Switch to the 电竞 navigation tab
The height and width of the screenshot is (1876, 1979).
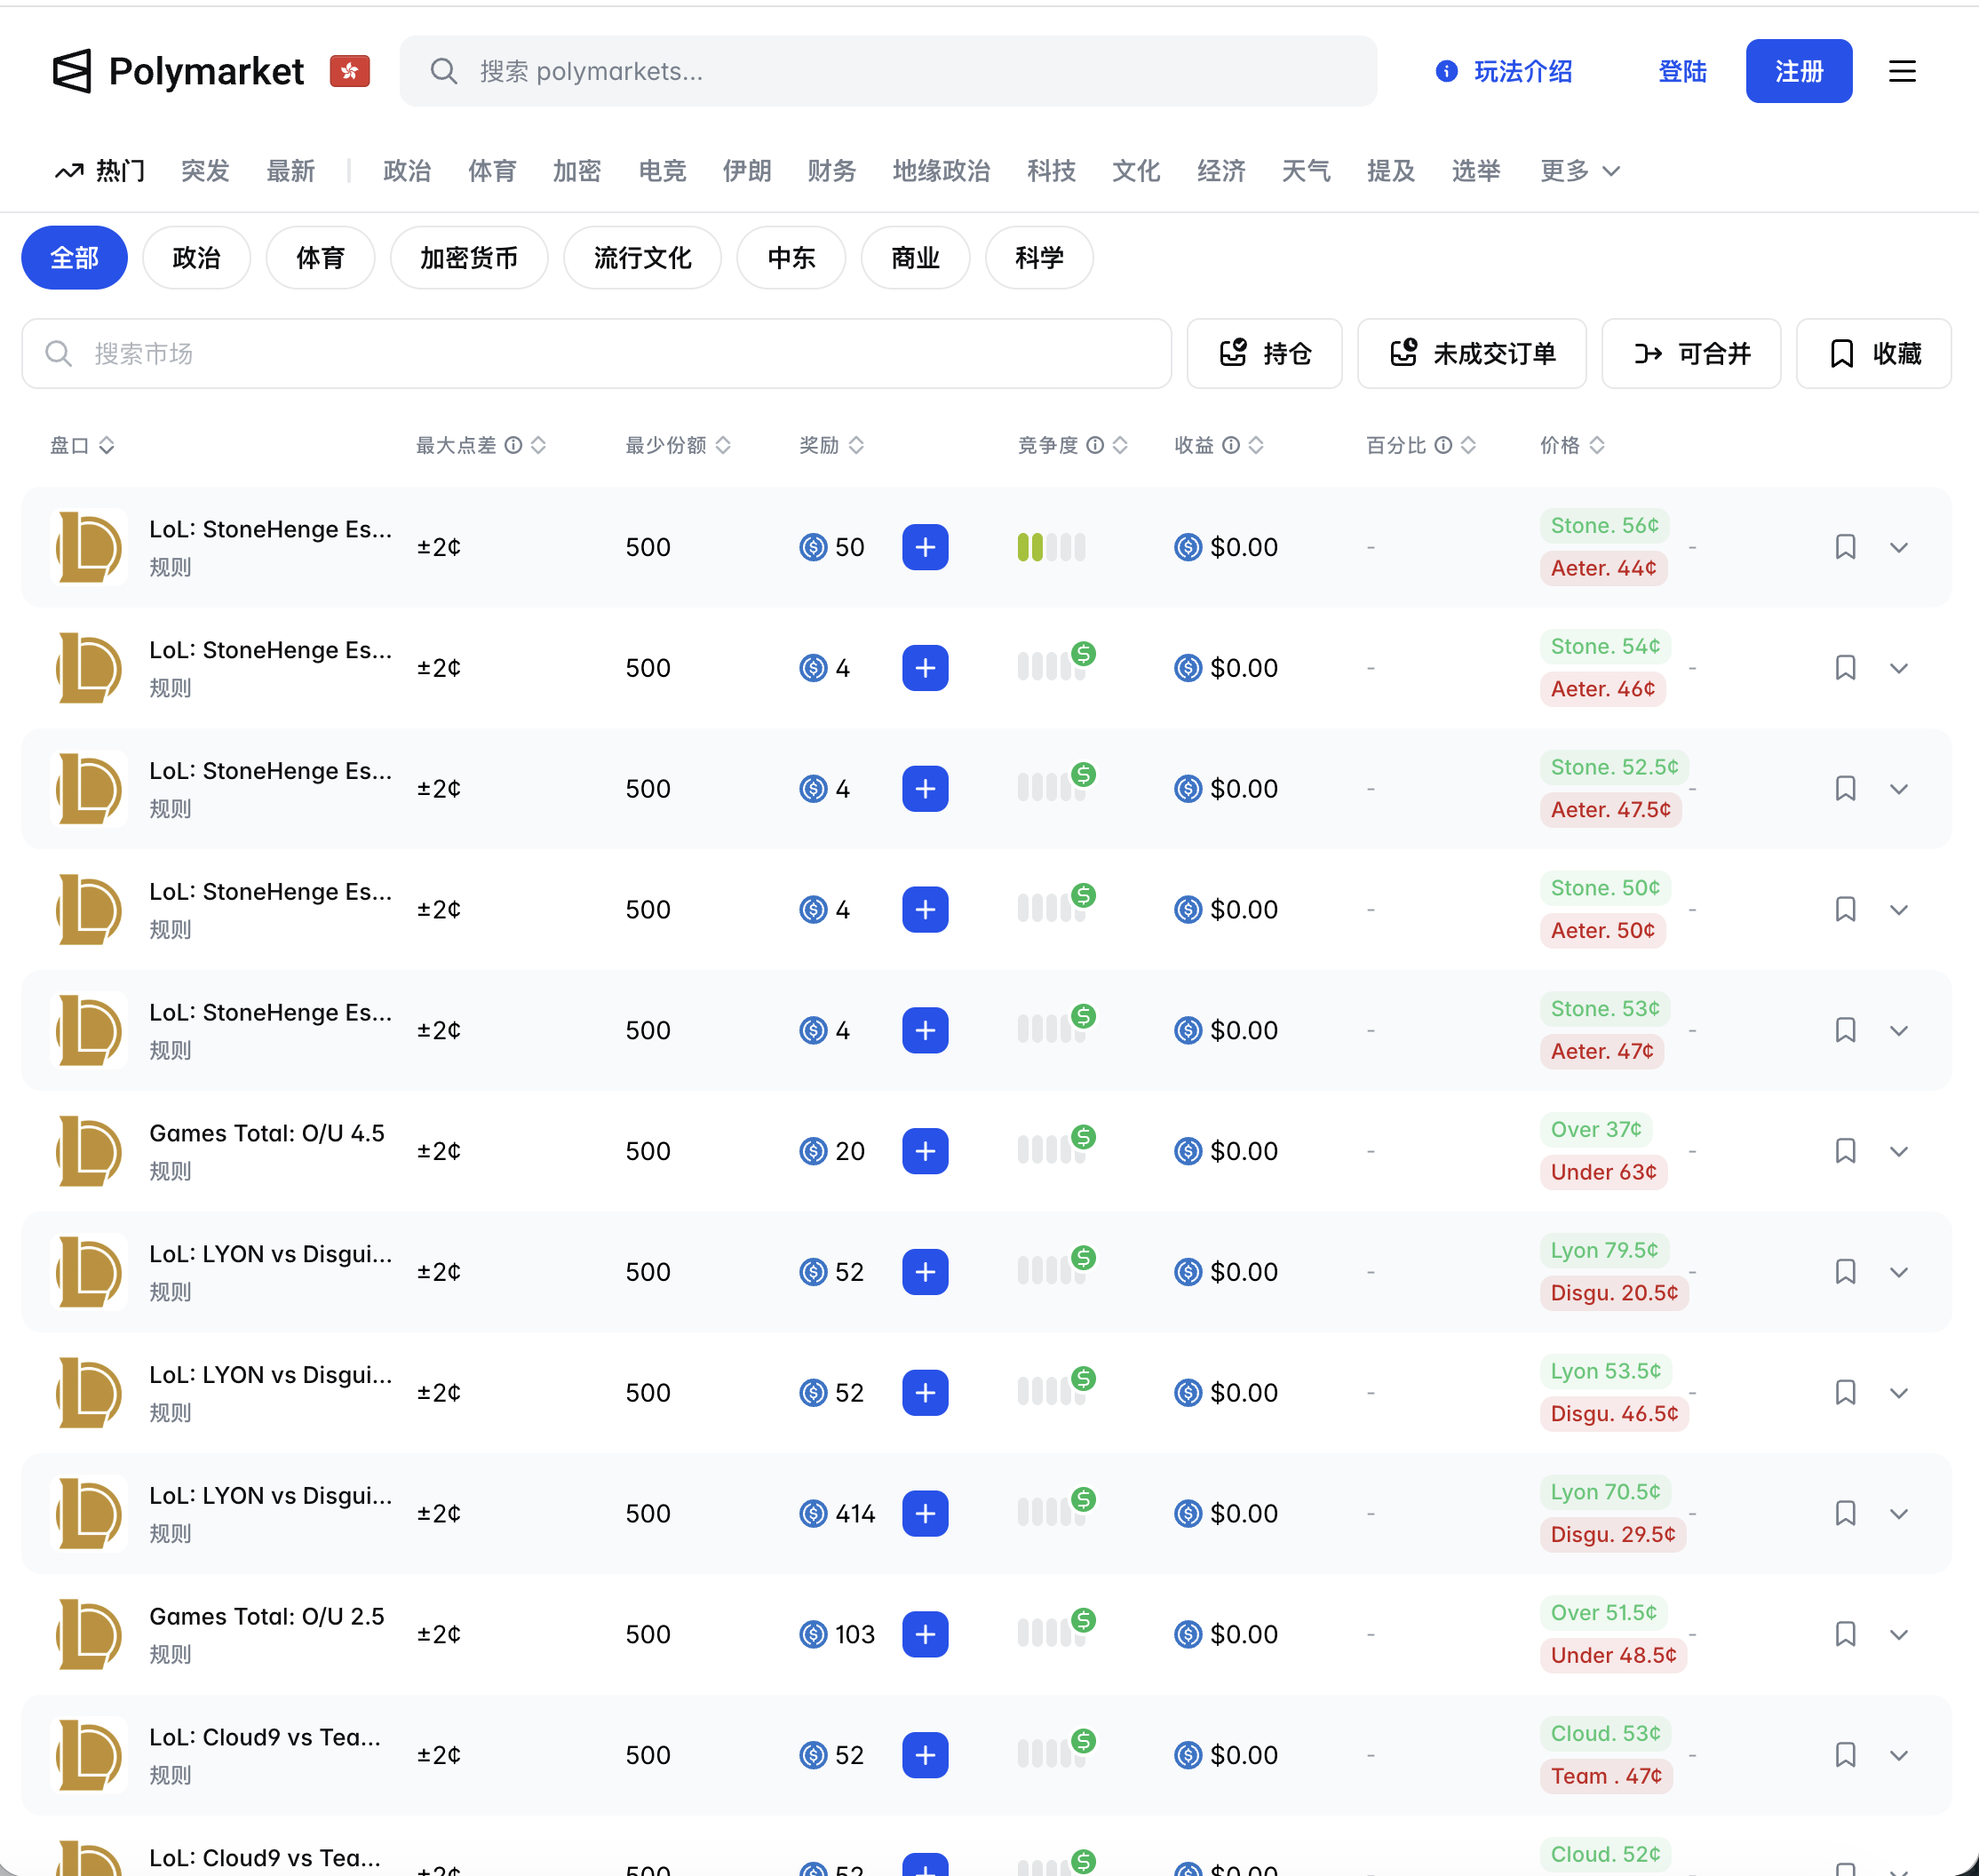(x=662, y=171)
